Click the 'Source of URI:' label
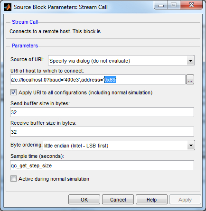Viewport: 206px width, 211px height. point(27,59)
